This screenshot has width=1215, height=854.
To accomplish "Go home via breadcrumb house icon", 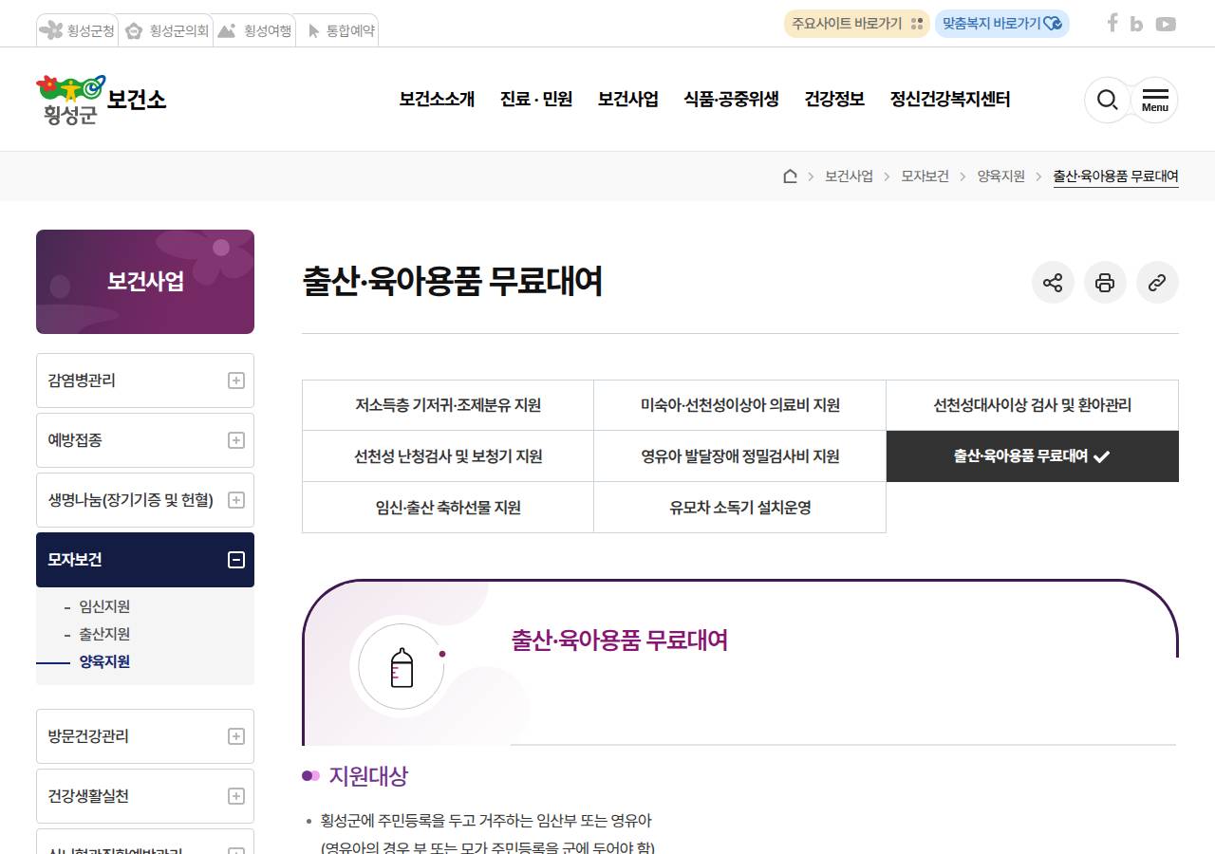I will coord(790,176).
